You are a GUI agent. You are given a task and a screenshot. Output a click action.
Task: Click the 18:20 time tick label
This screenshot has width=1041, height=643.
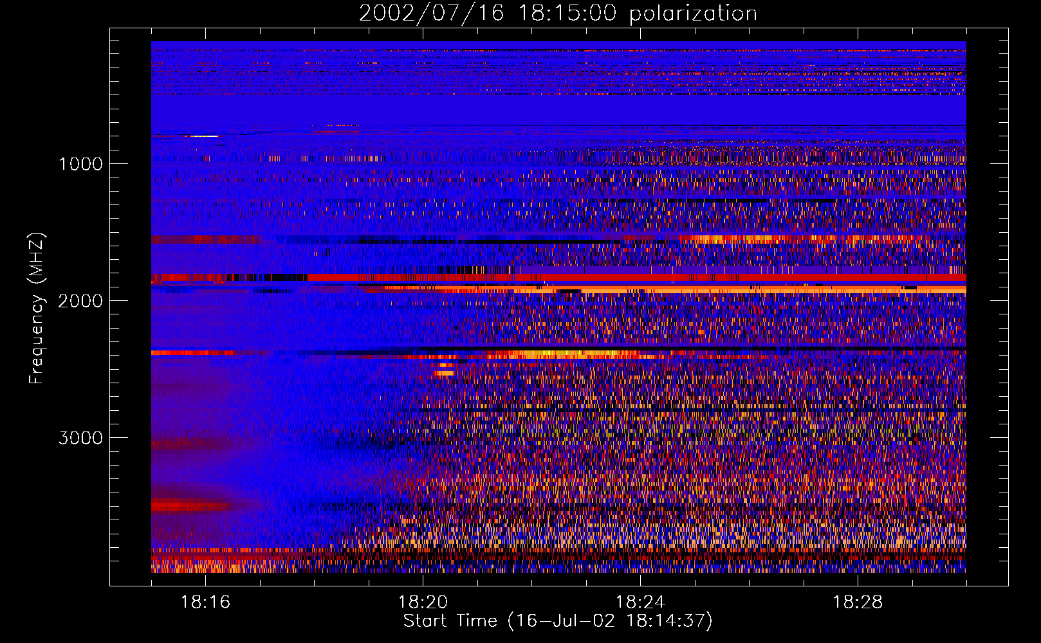point(423,602)
